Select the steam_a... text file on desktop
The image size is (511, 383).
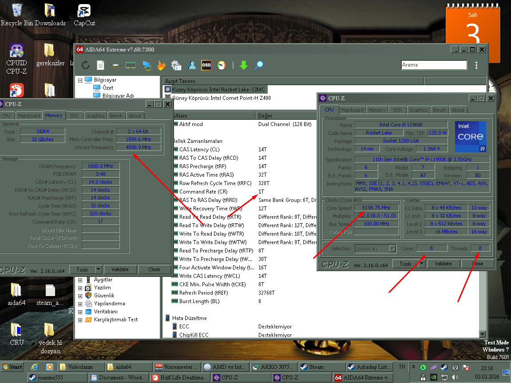coord(50,295)
